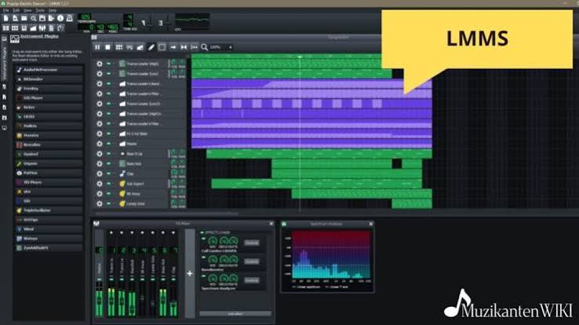Viewport: 579px width, 325px height.
Task: Save the project with the floppy icon
Action: click(x=42, y=18)
